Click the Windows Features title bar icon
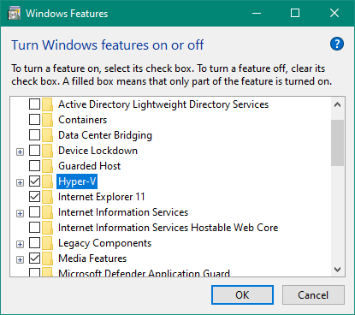The image size is (355, 315). click(14, 14)
